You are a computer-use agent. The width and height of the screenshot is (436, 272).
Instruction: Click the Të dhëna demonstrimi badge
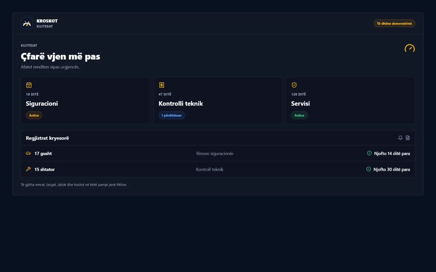[x=394, y=23]
